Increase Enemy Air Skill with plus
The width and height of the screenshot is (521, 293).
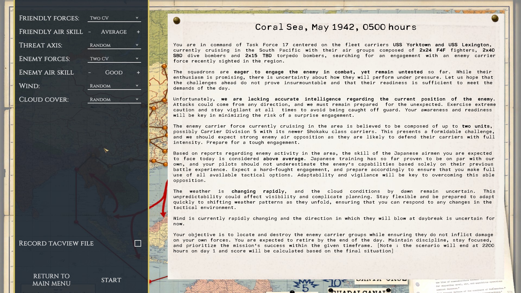[138, 73]
